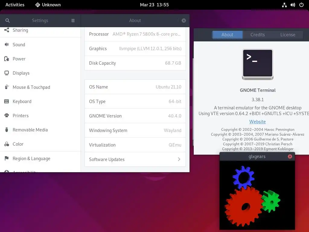This screenshot has width=309, height=232.
Task: Click the Virtualization QEmu value
Action: 175,145
